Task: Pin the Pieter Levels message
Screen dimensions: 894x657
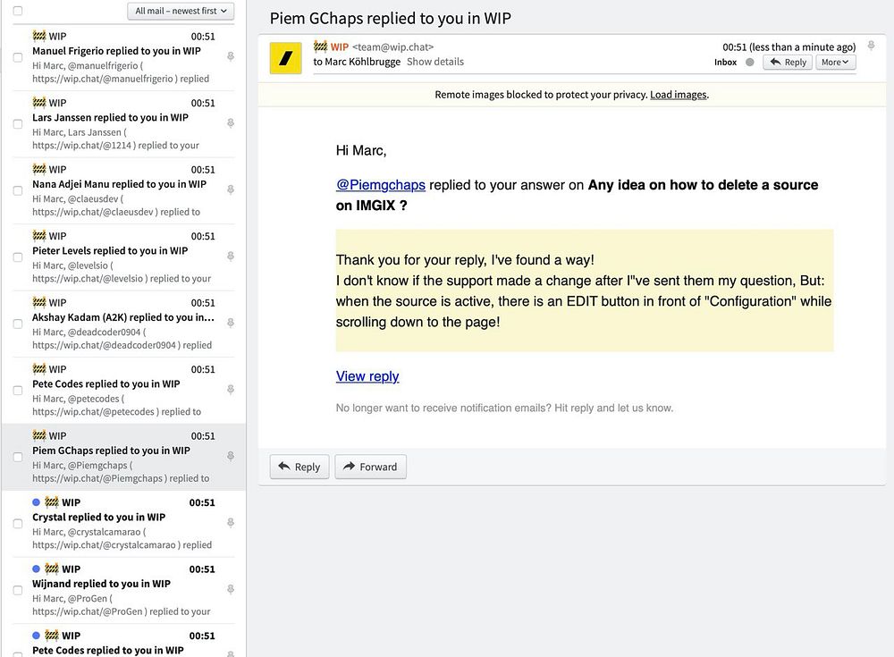Action: coord(231,257)
